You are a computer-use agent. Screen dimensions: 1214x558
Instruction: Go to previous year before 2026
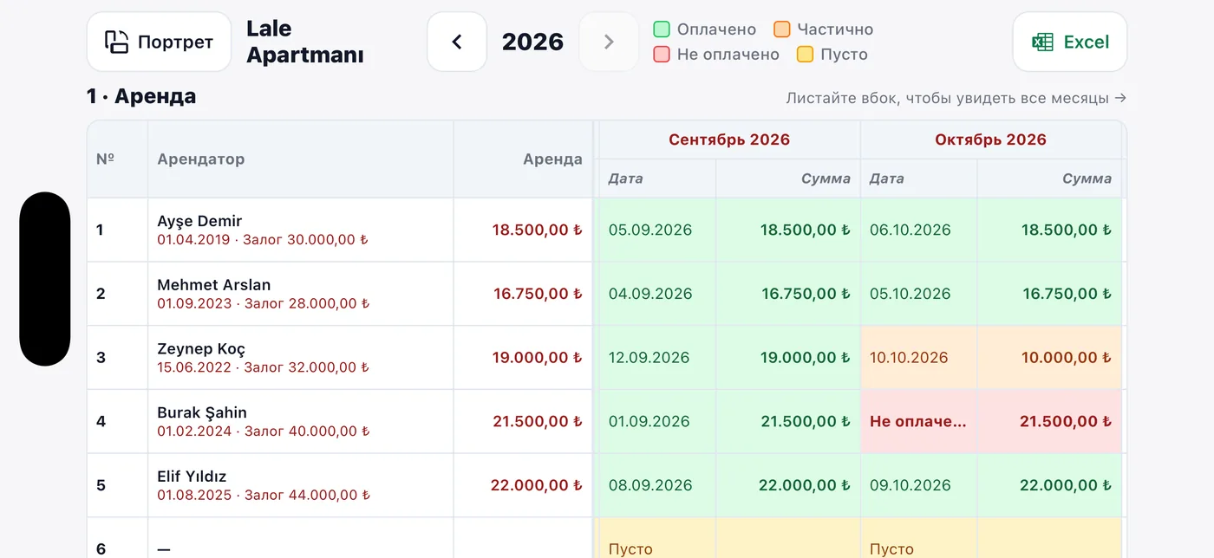(457, 42)
